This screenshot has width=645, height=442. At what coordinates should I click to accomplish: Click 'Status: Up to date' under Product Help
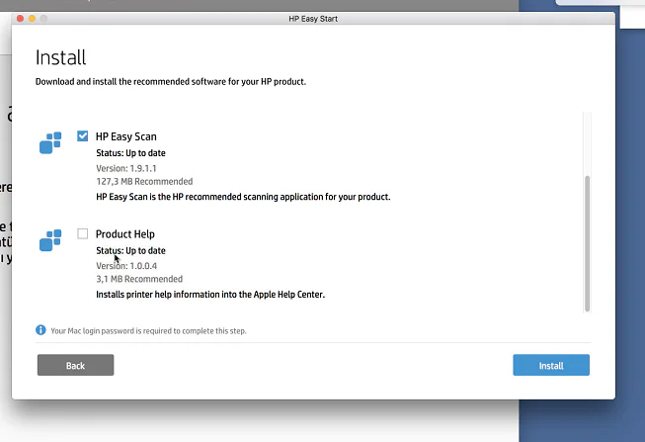tap(130, 250)
